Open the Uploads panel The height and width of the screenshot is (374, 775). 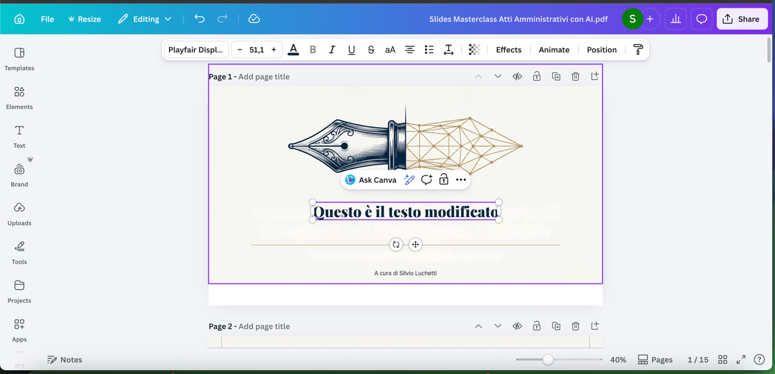pos(19,214)
